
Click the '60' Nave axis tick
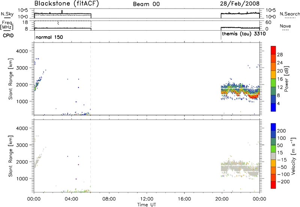268,22
